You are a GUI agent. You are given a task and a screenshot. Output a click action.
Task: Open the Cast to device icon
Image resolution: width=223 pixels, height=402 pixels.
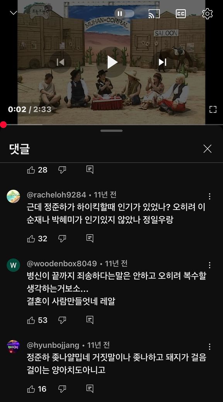click(x=154, y=14)
